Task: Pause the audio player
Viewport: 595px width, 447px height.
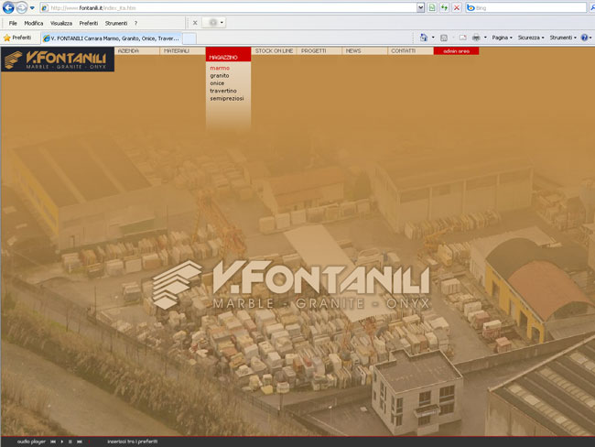Action: point(70,442)
